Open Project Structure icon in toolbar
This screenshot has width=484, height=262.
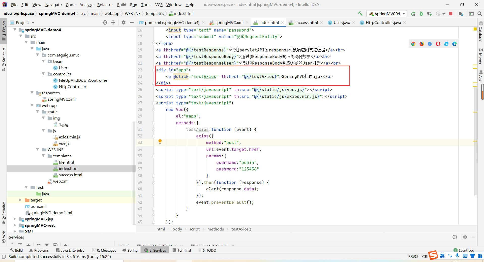[x=461, y=14]
